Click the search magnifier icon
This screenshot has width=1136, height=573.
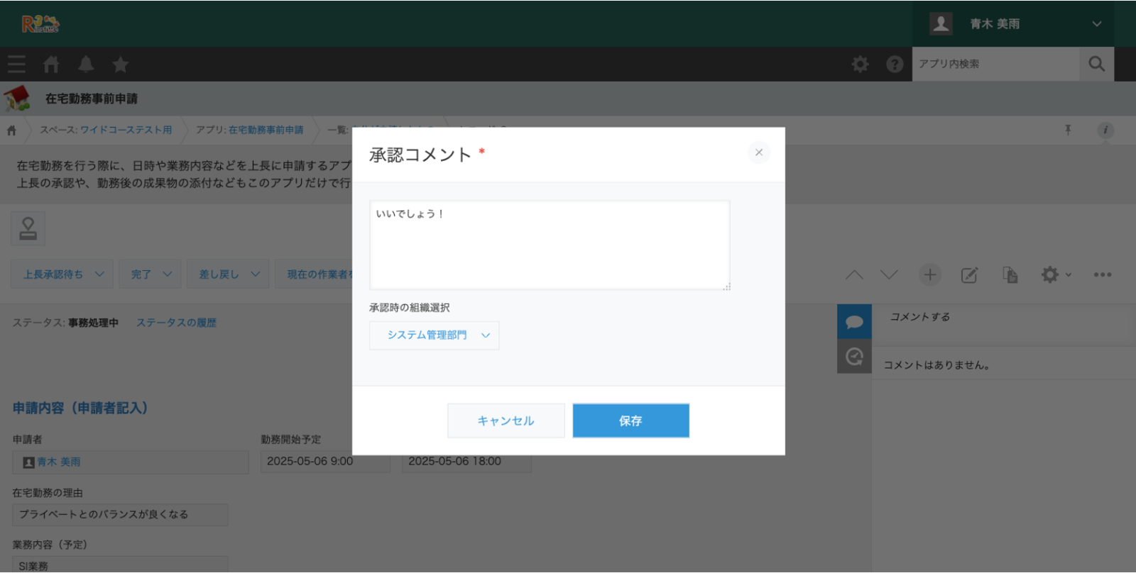1096,65
